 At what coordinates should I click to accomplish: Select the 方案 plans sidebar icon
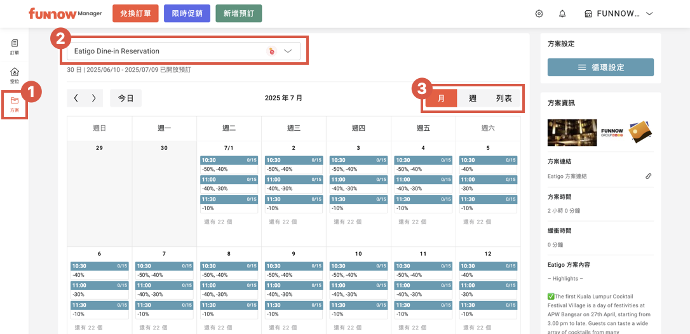coord(15,104)
